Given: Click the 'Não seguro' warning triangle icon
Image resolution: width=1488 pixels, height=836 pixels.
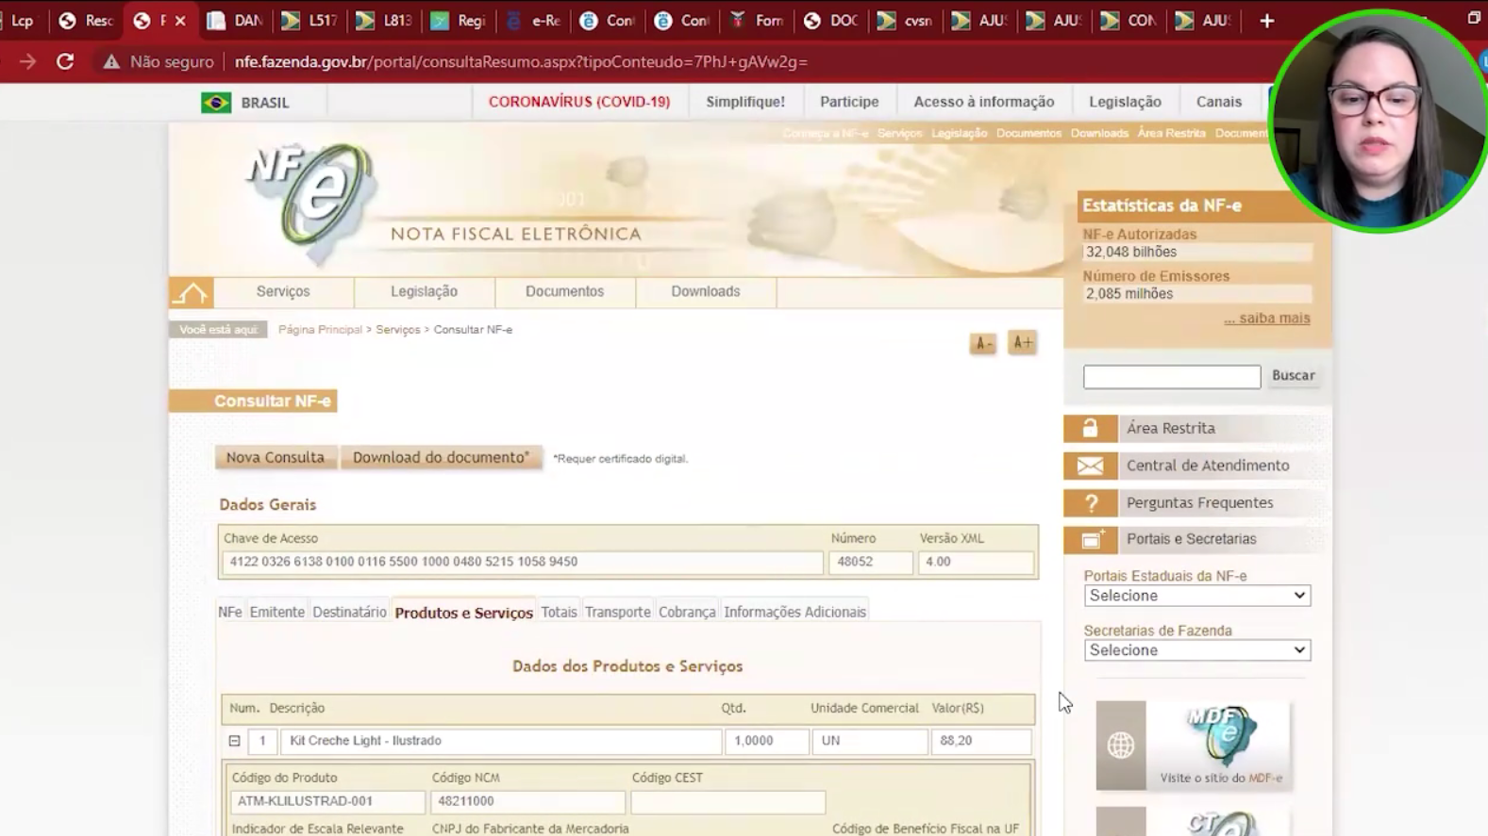Looking at the screenshot, I should point(111,62).
